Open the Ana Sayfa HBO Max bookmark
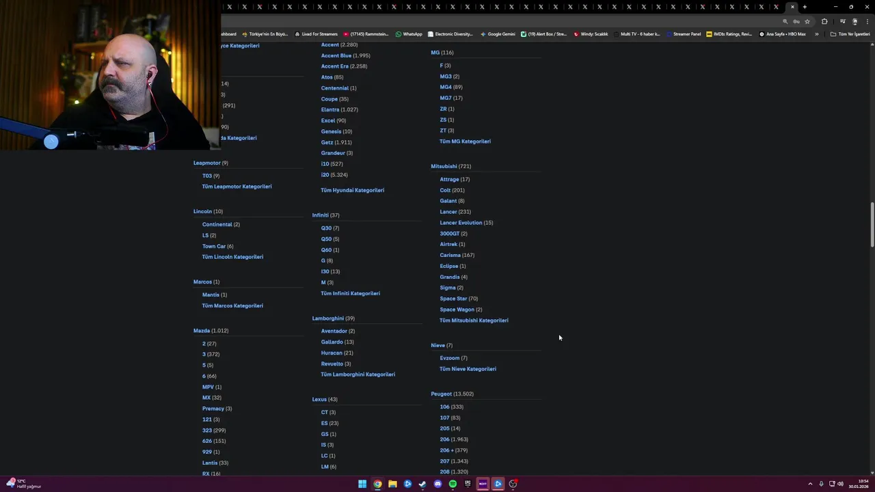The image size is (875, 492). click(782, 34)
